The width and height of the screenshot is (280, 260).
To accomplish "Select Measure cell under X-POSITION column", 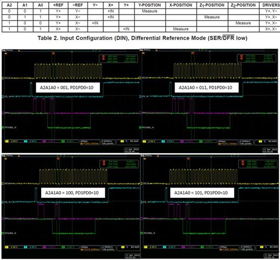I will pyautogui.click(x=181, y=29).
